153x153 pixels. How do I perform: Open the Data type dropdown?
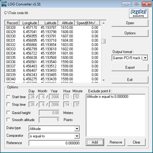click(x=77, y=129)
